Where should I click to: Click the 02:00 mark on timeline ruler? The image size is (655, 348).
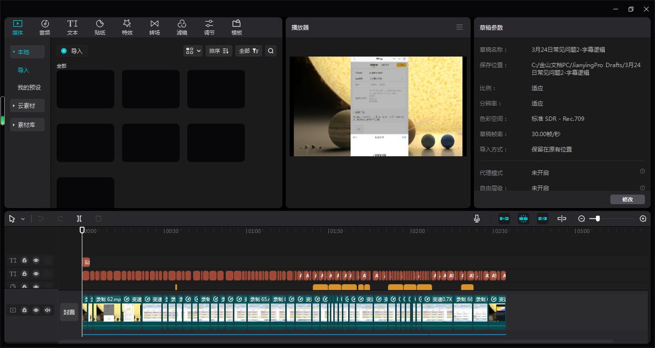coord(418,231)
